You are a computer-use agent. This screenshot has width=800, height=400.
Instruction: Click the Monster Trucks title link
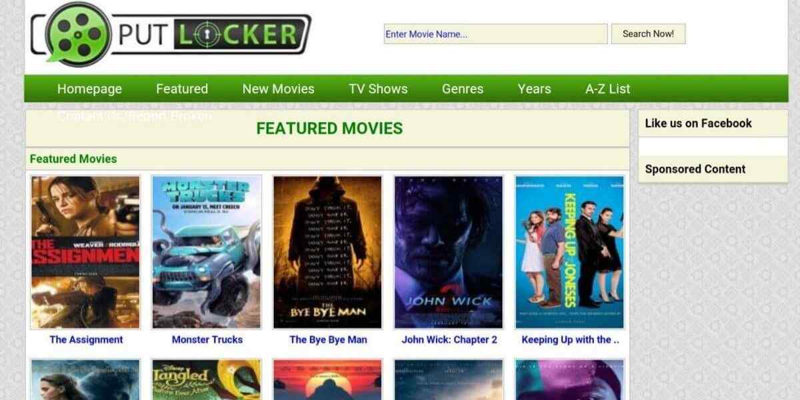click(x=207, y=339)
